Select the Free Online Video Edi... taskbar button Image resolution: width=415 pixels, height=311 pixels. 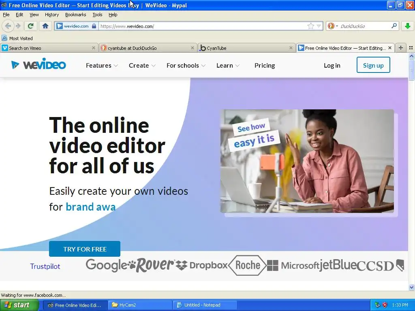[75, 305]
